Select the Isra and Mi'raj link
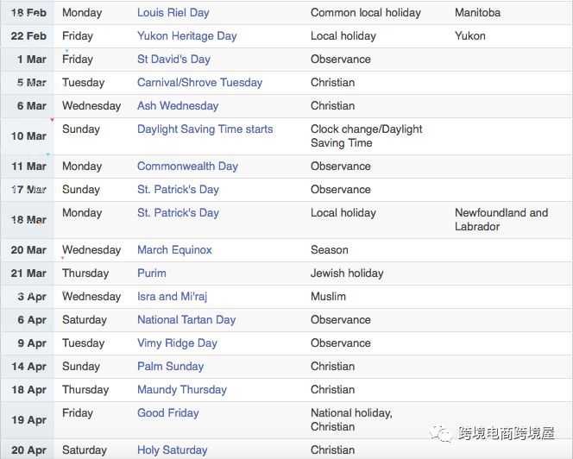 (172, 297)
